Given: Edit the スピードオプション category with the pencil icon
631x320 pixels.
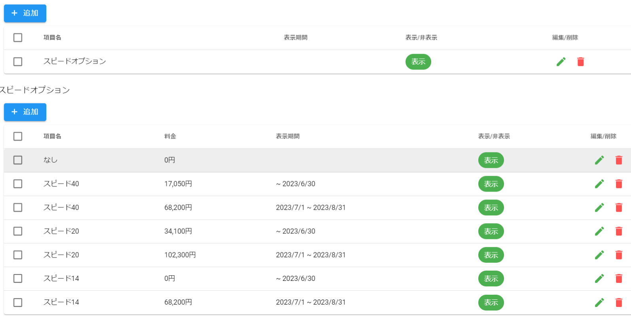Looking at the screenshot, I should point(561,62).
